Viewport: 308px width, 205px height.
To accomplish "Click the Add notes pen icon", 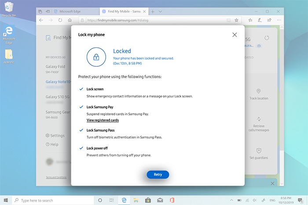I will coord(260,20).
